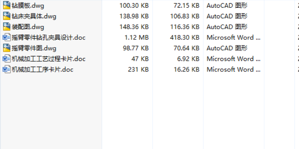The image size is (299, 149).
Task: Click the AutoCAD icon of 摇臂零件图.dwg
Action: 6,48
